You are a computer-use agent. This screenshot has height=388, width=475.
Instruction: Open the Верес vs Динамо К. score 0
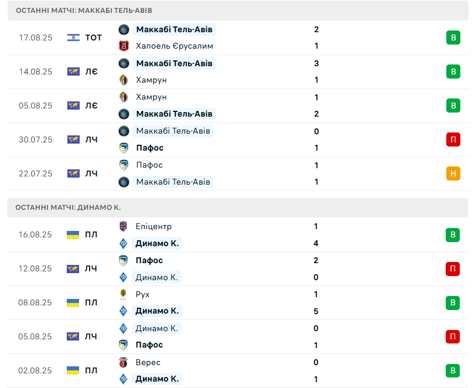pyautogui.click(x=316, y=362)
